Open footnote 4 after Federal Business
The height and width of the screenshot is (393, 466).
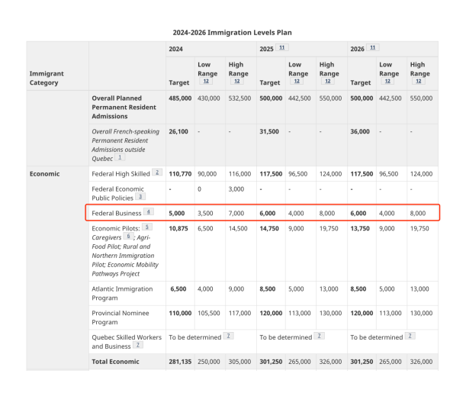(x=149, y=211)
